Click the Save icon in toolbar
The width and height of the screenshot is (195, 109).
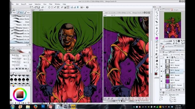(39, 7)
